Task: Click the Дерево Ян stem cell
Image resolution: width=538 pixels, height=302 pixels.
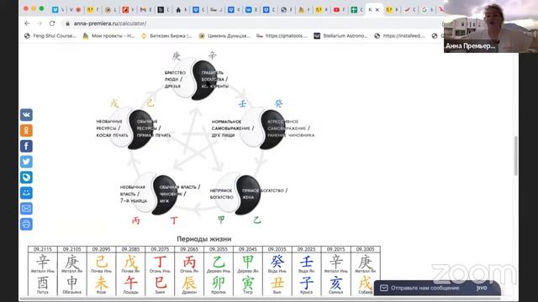Action: (248, 263)
